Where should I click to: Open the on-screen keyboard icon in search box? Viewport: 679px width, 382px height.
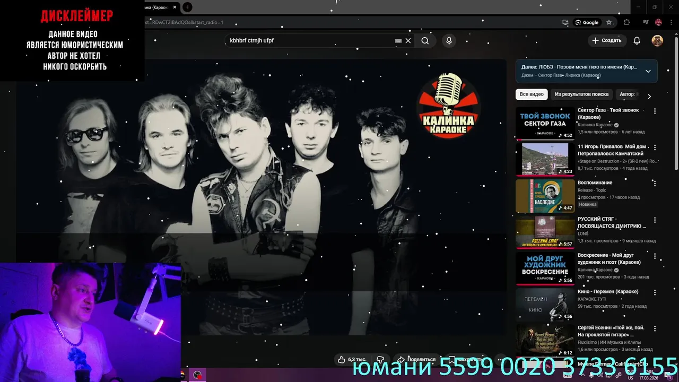point(398,41)
